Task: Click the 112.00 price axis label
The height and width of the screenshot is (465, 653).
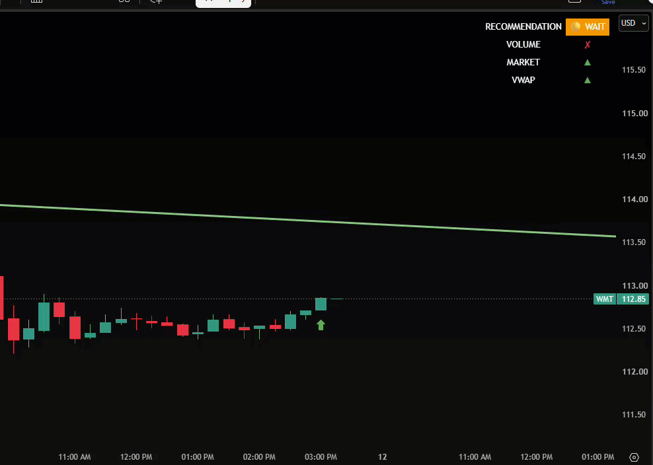Action: click(634, 372)
